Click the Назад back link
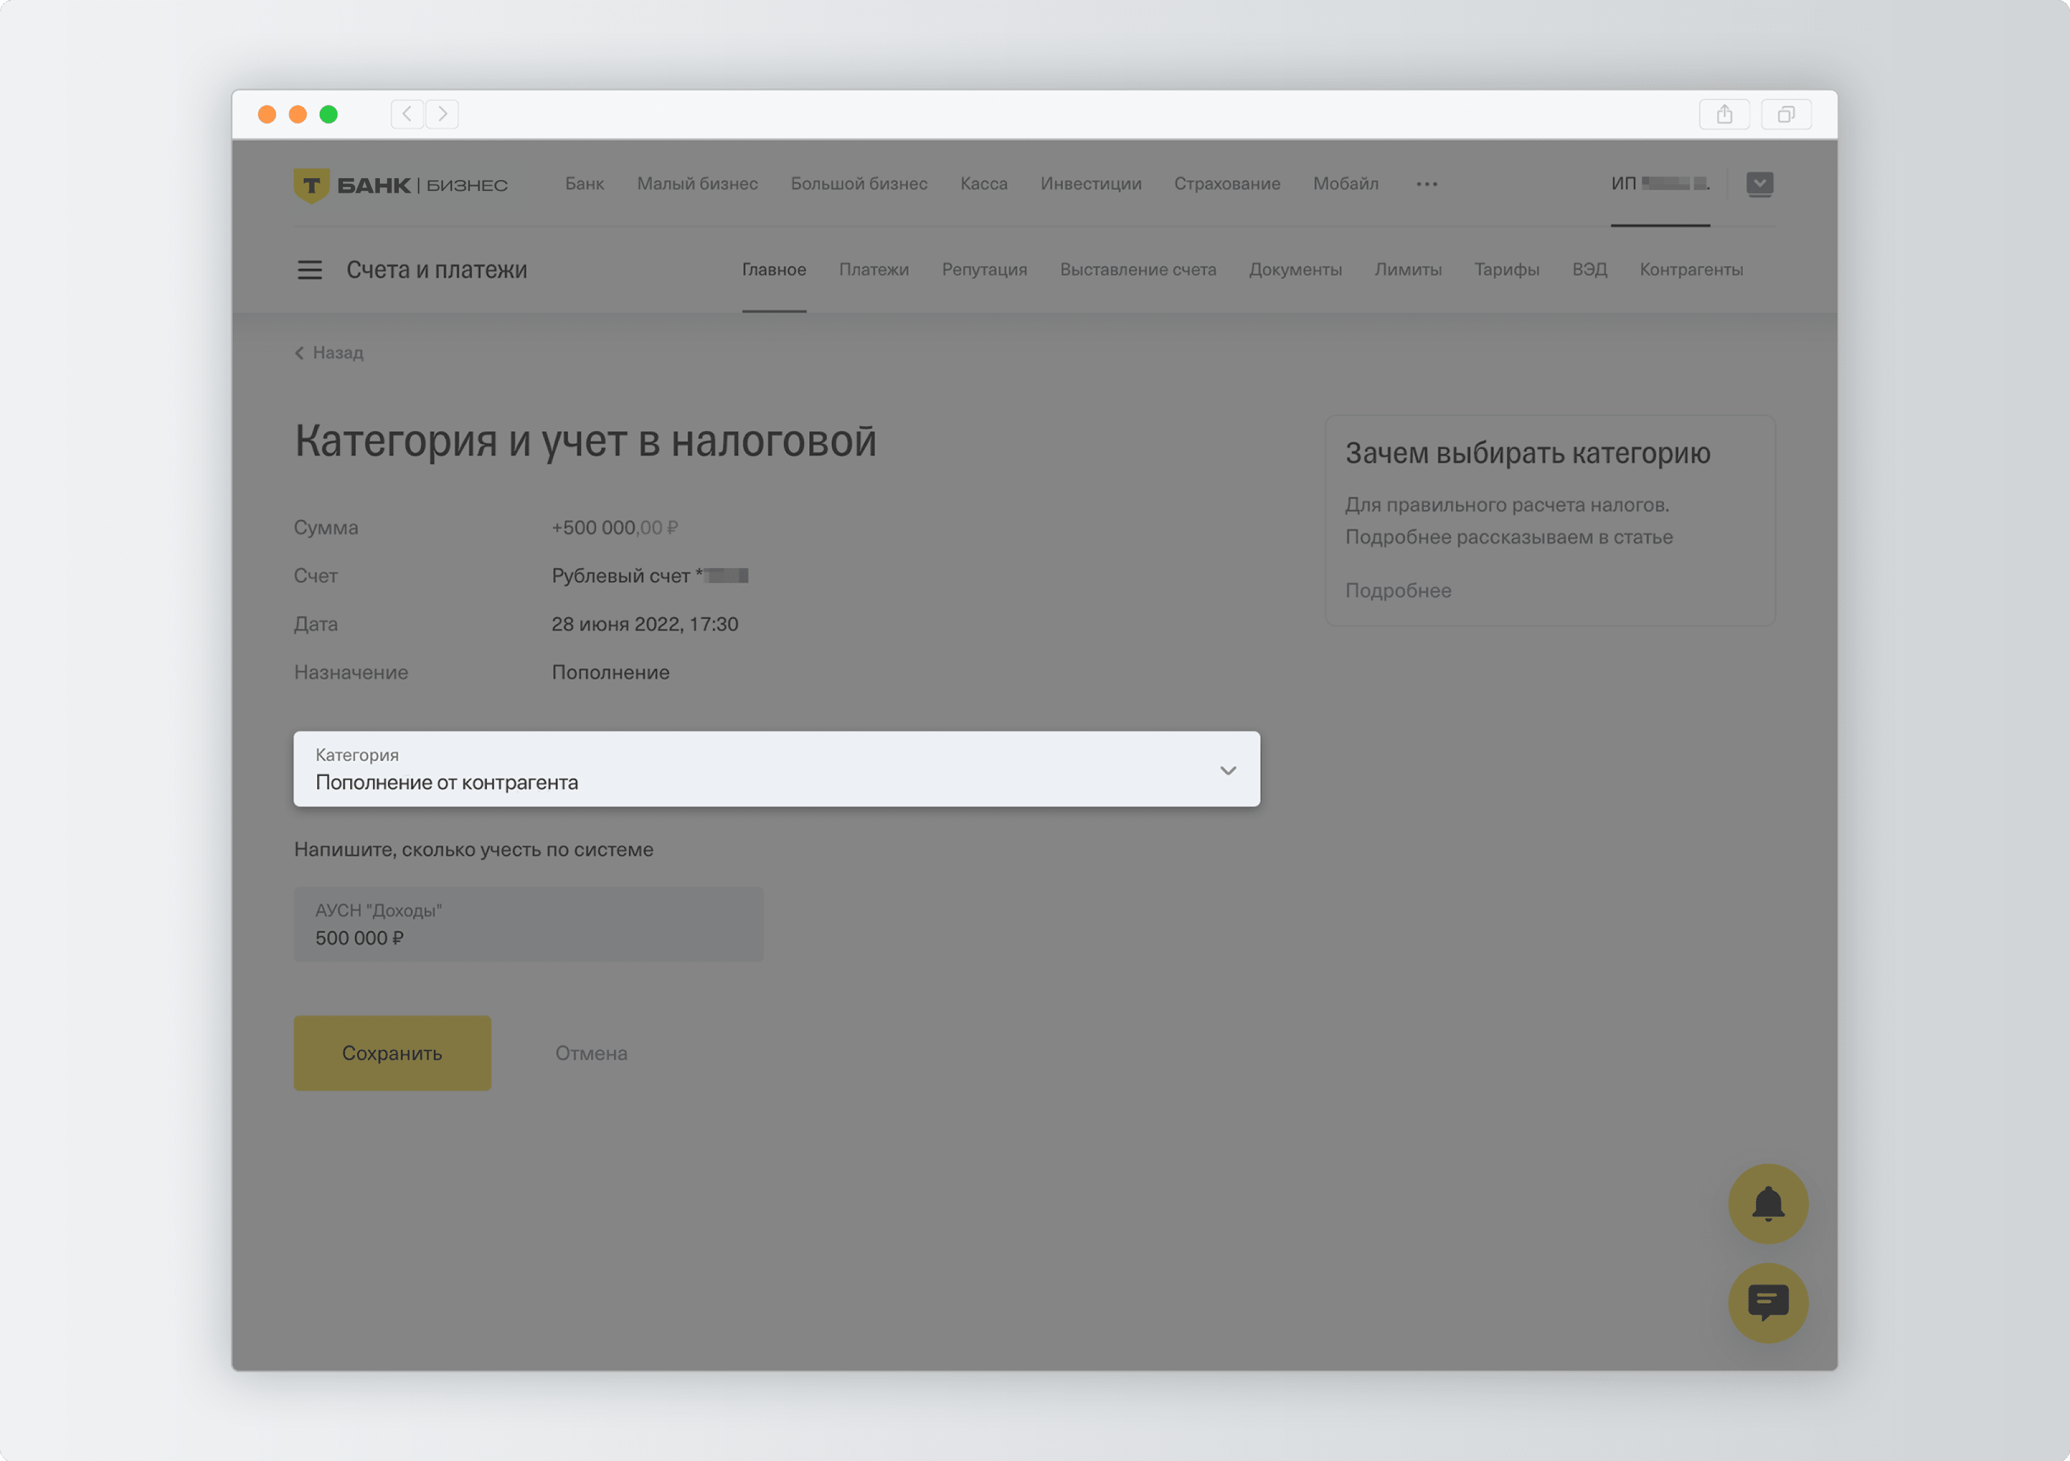Image resolution: width=2070 pixels, height=1461 pixels. tap(329, 353)
